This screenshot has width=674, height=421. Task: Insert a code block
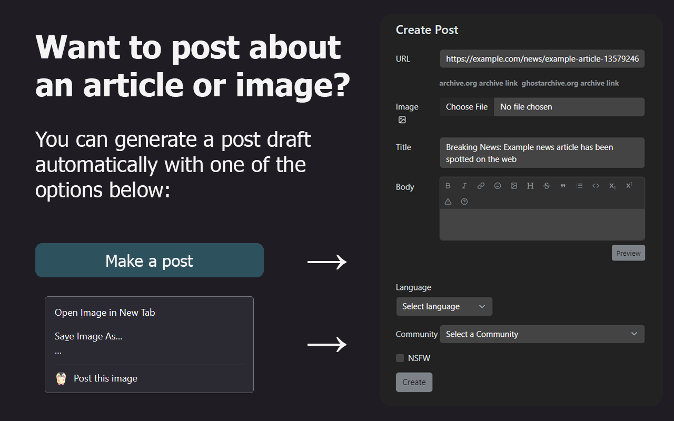pyautogui.click(x=596, y=186)
